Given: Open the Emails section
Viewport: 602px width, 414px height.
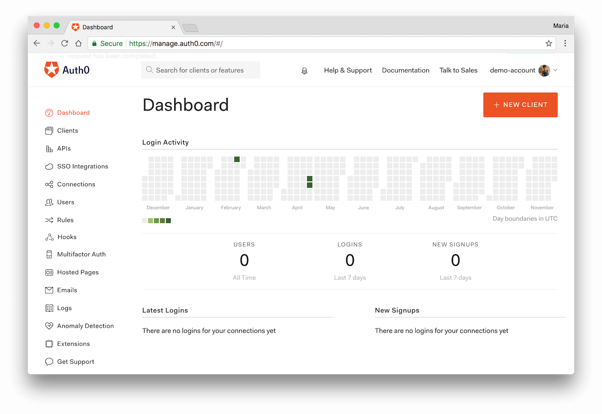Looking at the screenshot, I should tap(67, 290).
